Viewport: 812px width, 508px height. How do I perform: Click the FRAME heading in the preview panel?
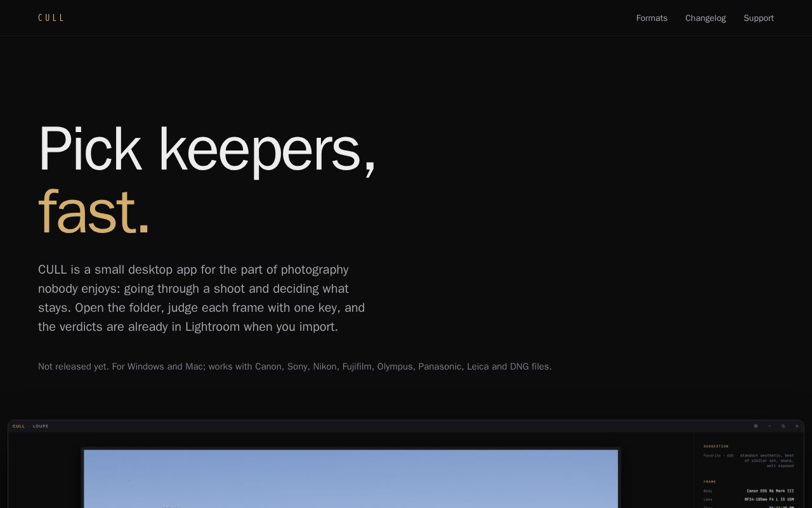click(x=709, y=482)
